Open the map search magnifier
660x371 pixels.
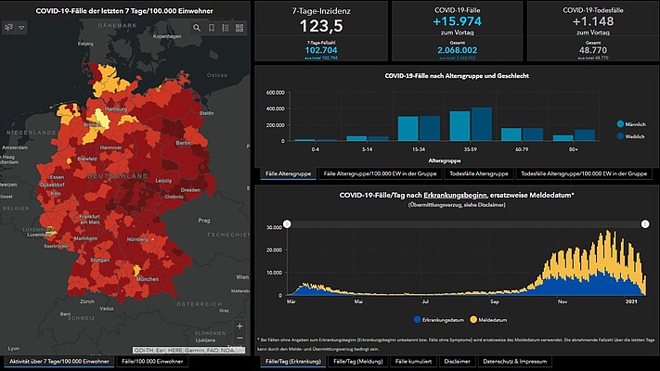pyautogui.click(x=197, y=28)
